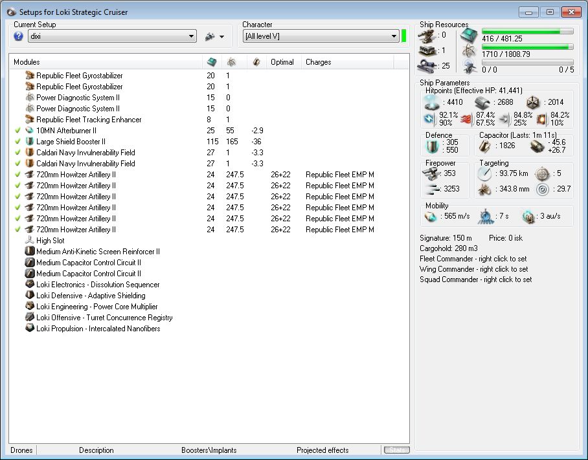588x460 pixels.
Task: Click the calibration icon showing 25
Action: (427, 66)
